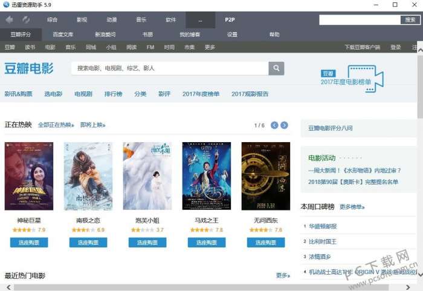Select the 百度文库 tab

(63, 34)
